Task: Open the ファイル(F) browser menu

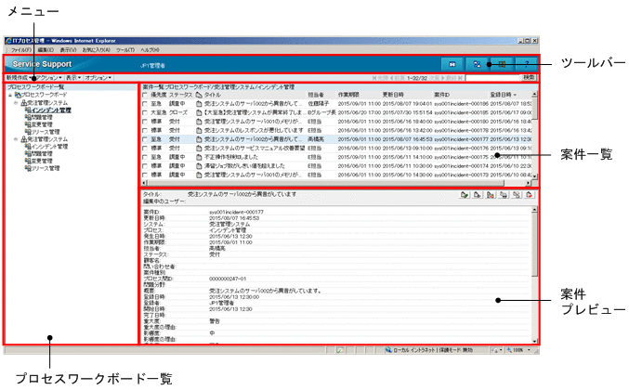Action: pyautogui.click(x=20, y=50)
